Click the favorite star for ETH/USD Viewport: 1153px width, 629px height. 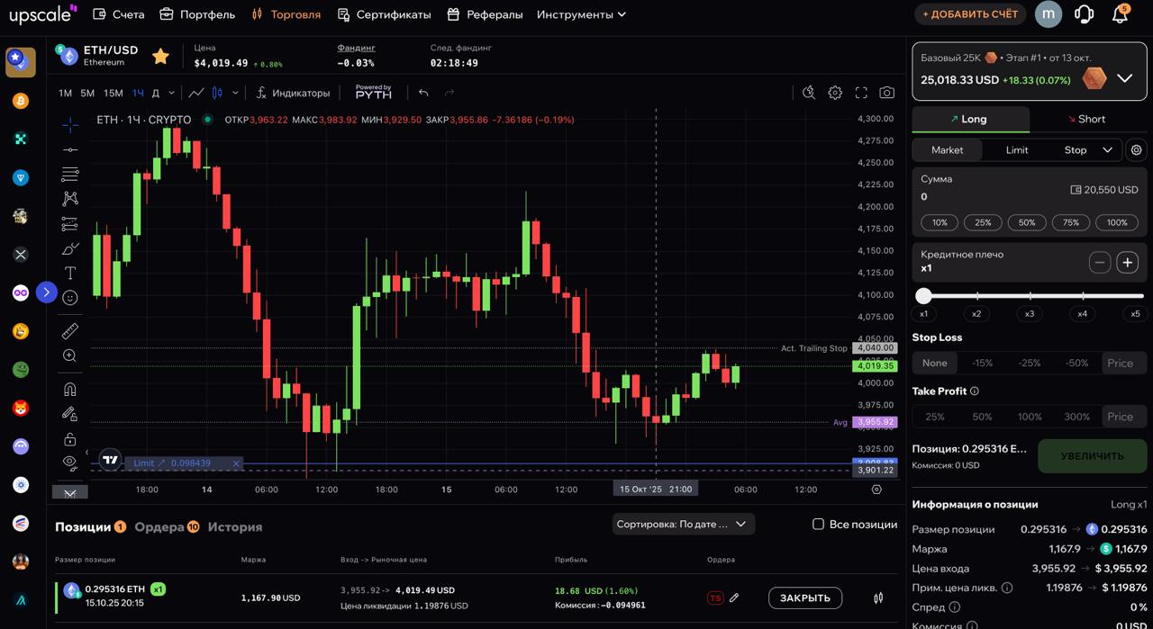160,57
